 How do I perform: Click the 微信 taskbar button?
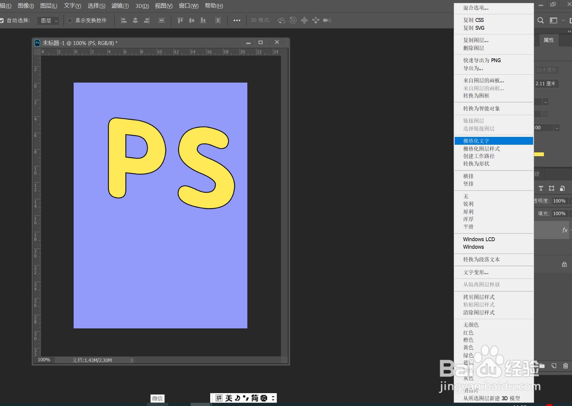[x=158, y=398]
